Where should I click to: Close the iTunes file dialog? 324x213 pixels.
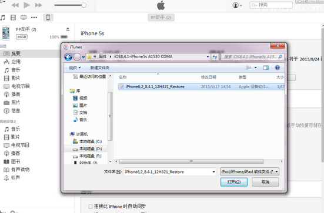pyautogui.click(x=278, y=46)
